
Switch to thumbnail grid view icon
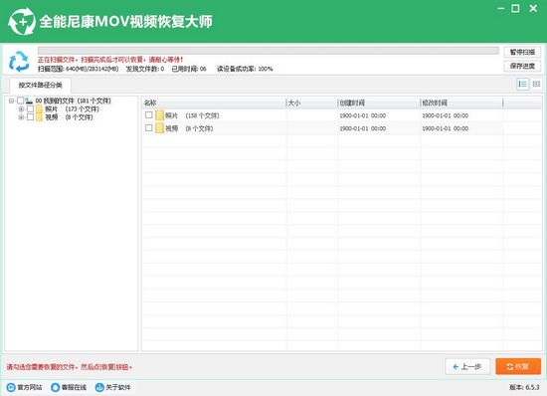[536, 85]
